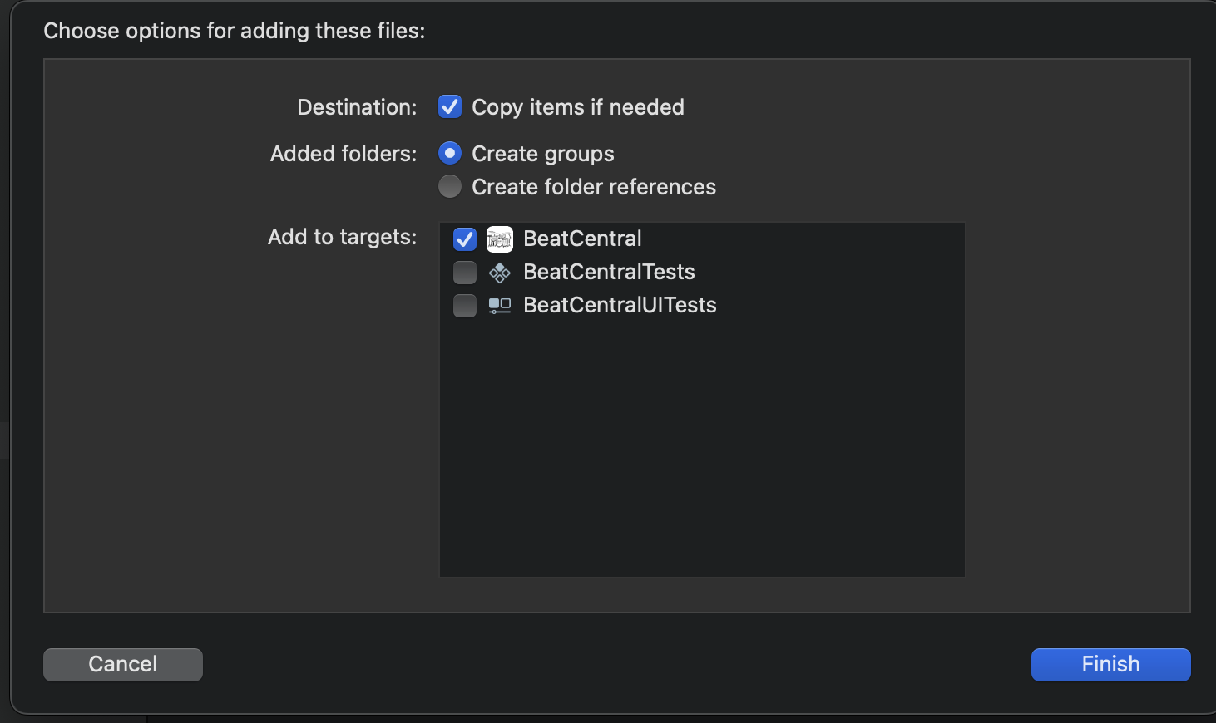Click the blue checkmark next to BeatCentral

point(465,239)
